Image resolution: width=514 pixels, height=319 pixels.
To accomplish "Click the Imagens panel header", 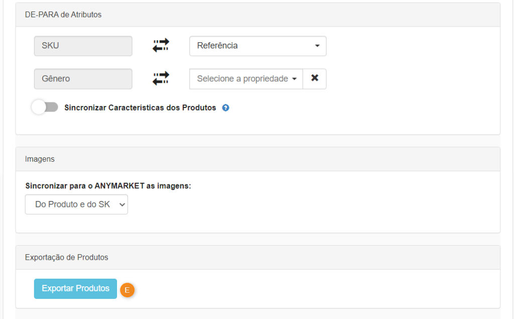I will coord(258,159).
